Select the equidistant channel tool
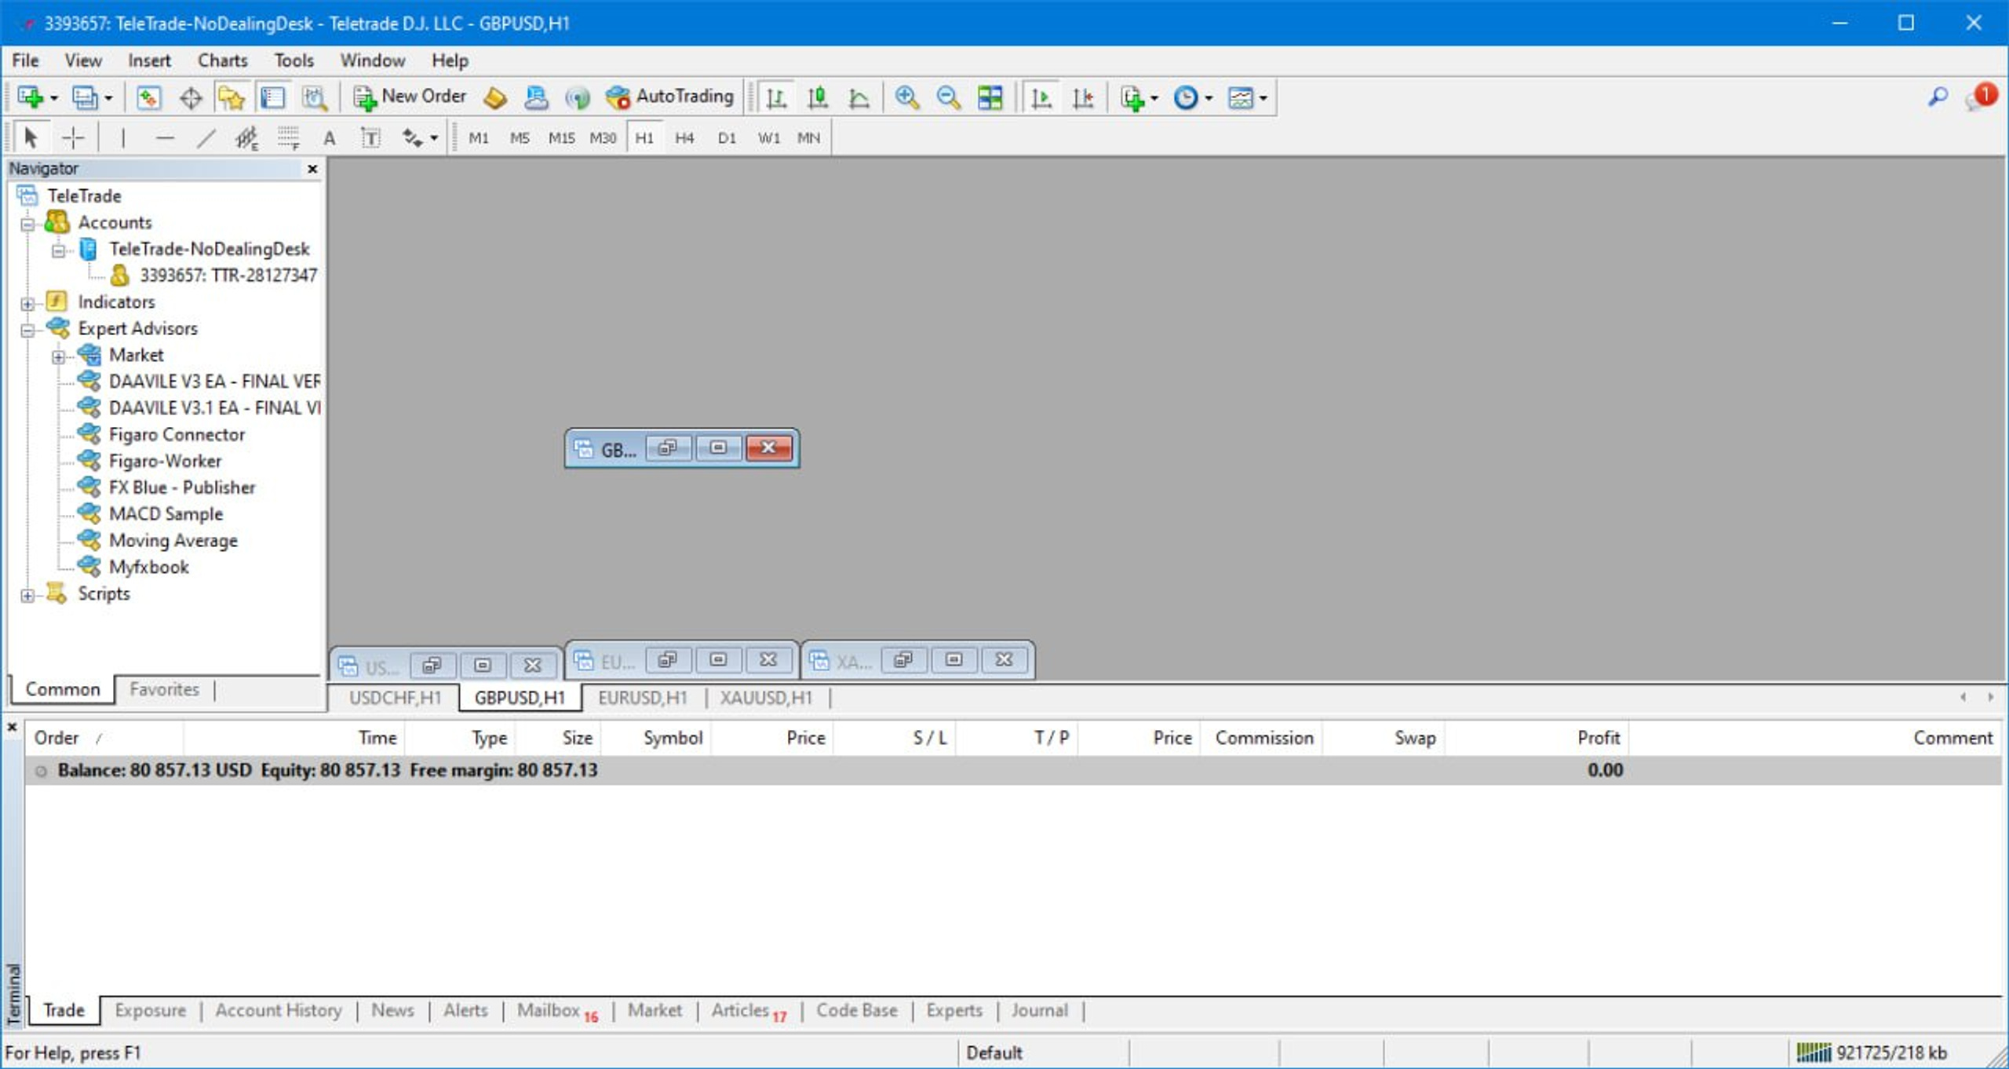 pos(246,138)
